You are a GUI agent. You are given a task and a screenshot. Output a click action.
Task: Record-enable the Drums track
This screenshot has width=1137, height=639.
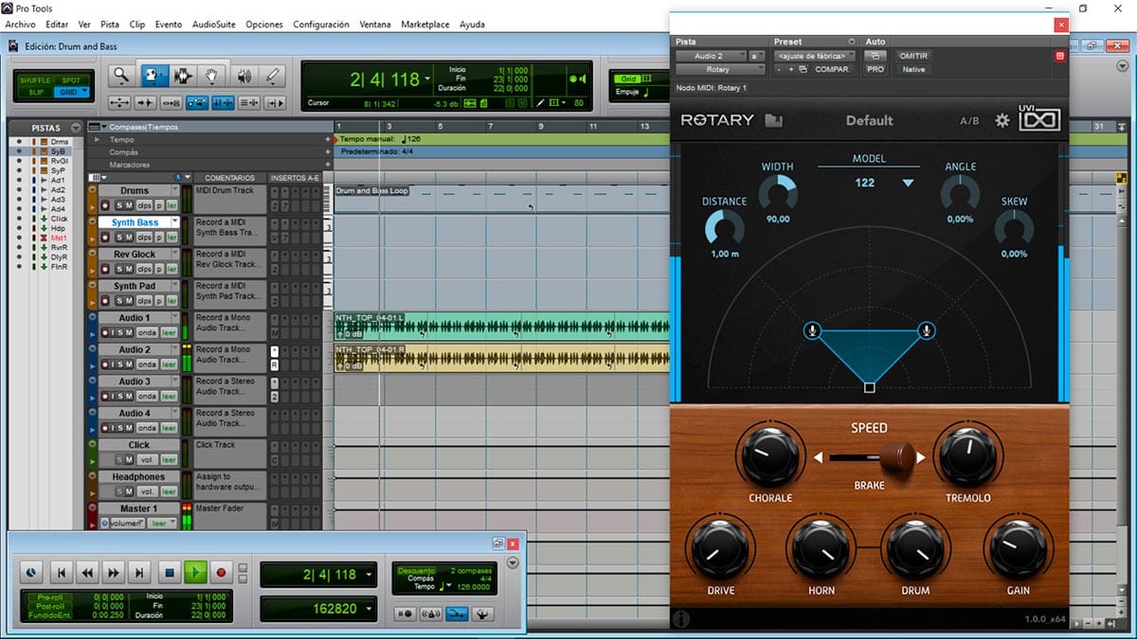coord(105,204)
